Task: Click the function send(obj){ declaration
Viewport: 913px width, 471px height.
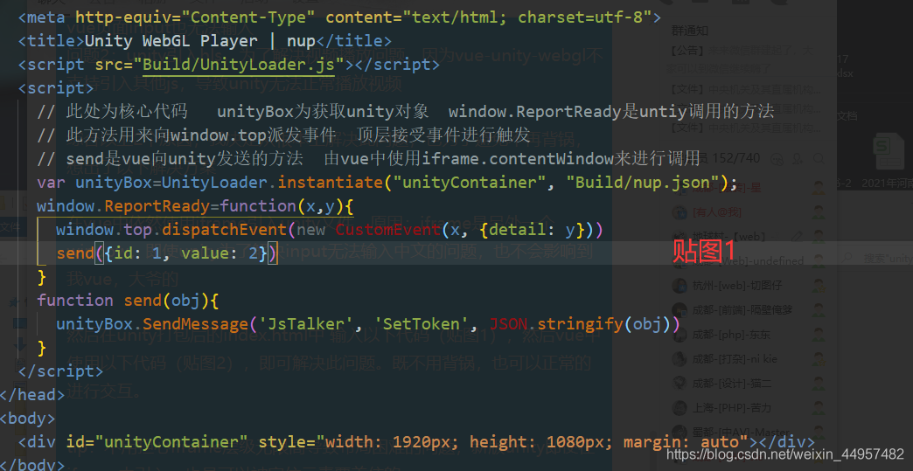Action: [128, 300]
